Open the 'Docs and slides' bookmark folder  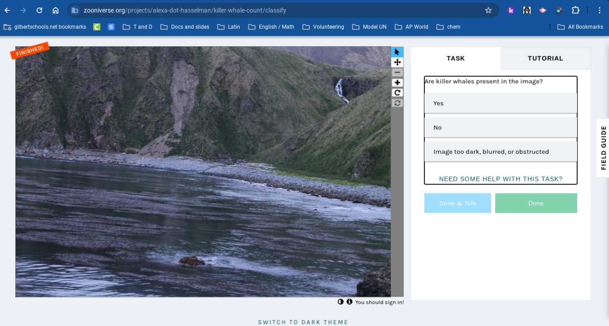(x=185, y=27)
